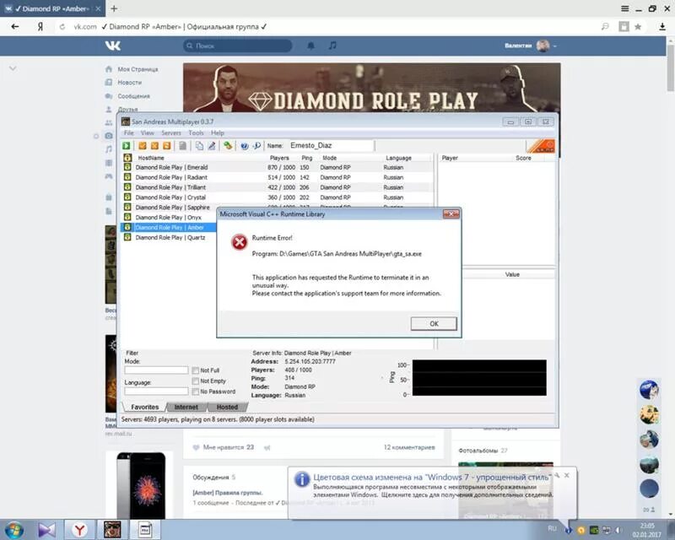Click the browser back arrow
This screenshot has height=540, width=675.
[x=15, y=27]
